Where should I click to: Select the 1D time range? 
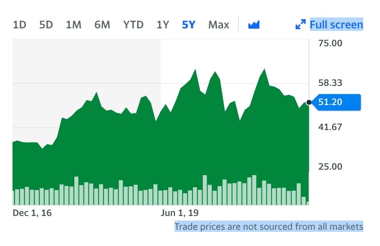point(19,25)
